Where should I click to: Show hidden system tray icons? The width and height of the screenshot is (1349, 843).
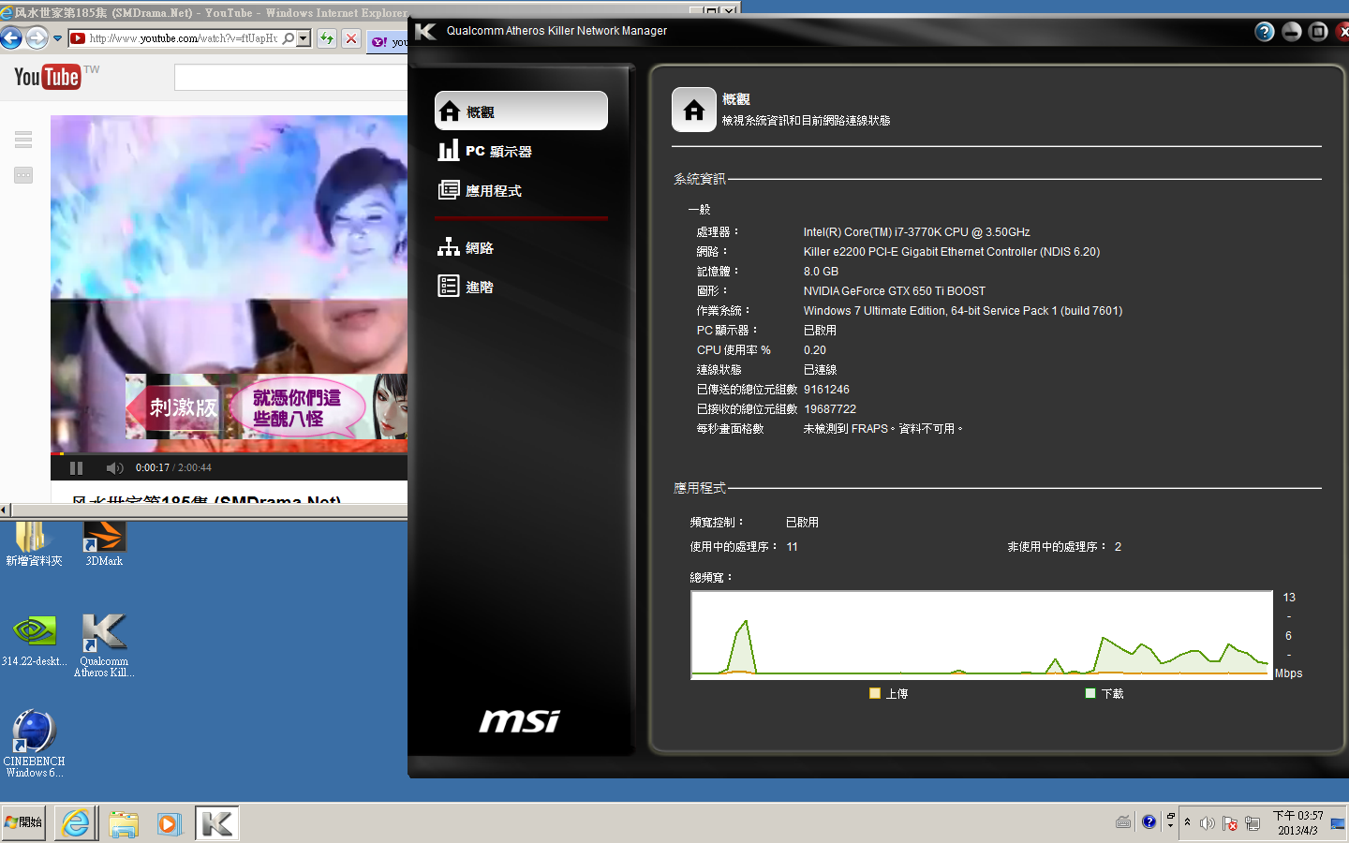1187,822
